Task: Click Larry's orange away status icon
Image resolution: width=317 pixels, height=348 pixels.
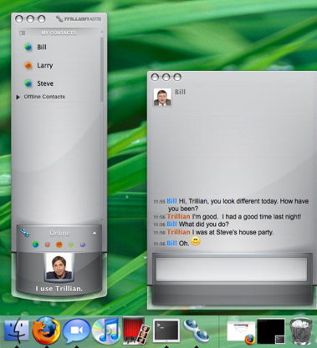Action: [x=28, y=65]
